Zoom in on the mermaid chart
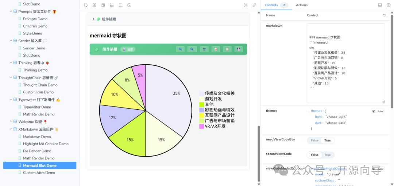The image size is (394, 186). [x=181, y=49]
